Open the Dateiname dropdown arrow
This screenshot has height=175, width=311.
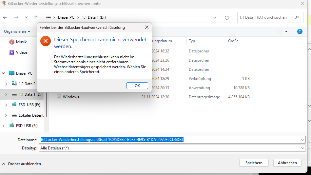coord(303,140)
